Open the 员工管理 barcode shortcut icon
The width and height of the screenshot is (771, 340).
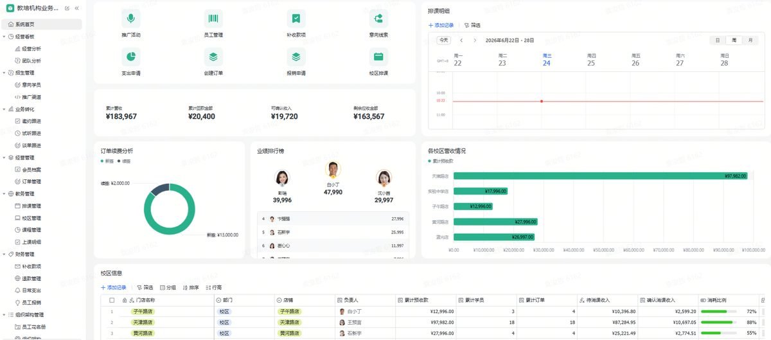coord(213,19)
